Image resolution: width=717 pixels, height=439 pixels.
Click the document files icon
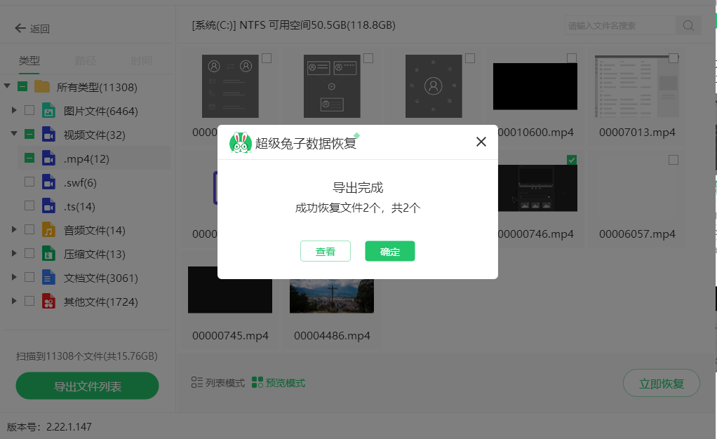(48, 278)
